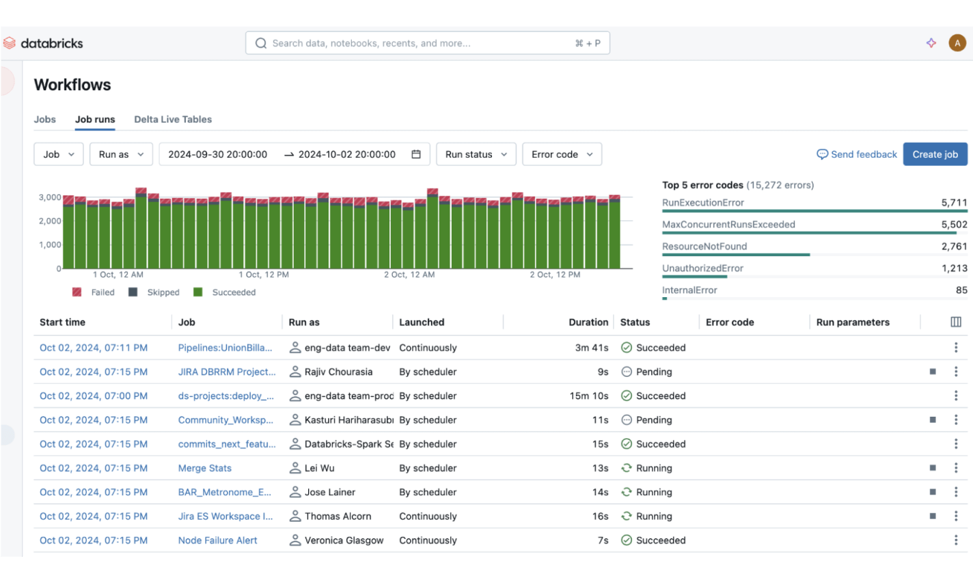Open kebab menu for Pipelines:UnionBilla row
The width and height of the screenshot is (973, 582).
click(955, 348)
